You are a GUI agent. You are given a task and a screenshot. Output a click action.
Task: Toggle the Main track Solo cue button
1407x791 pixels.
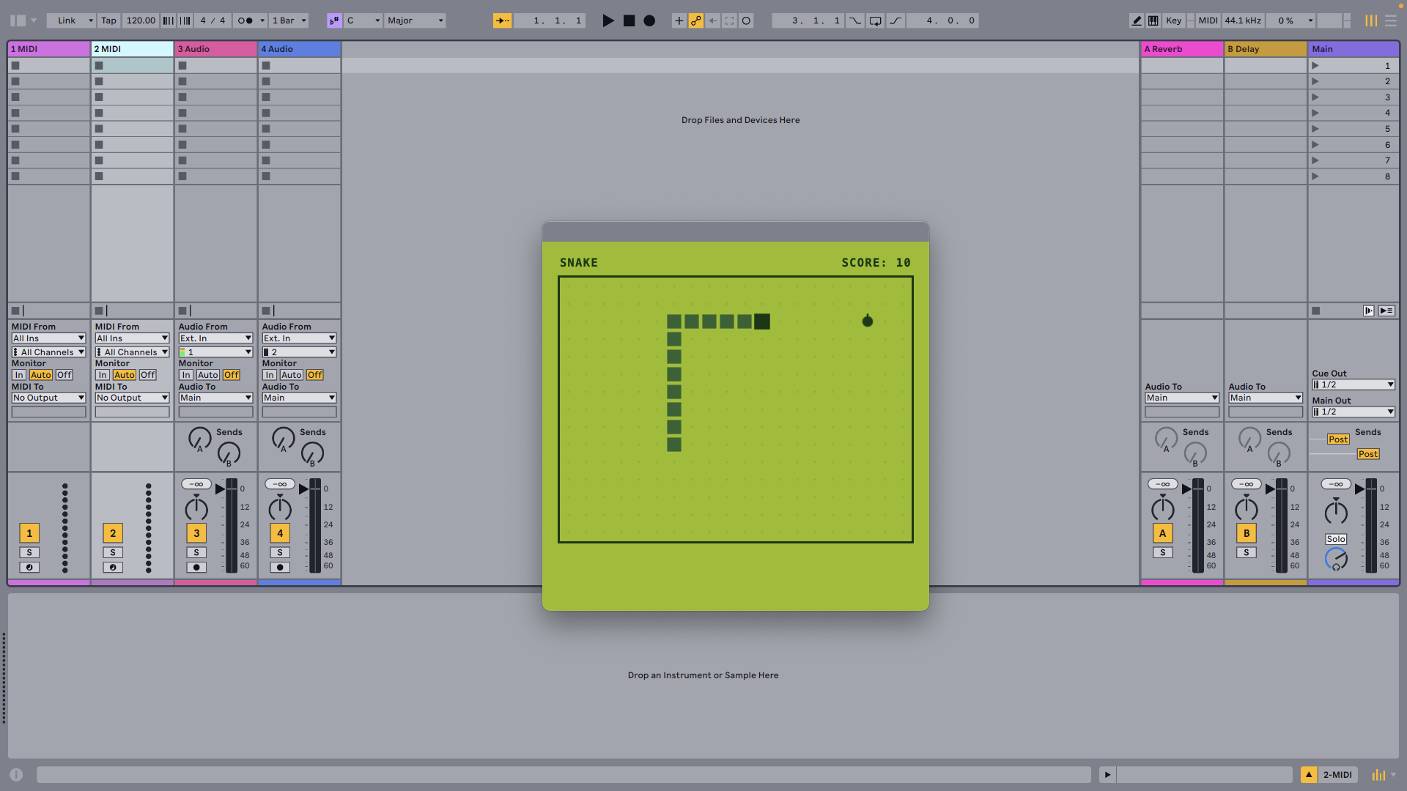(x=1335, y=539)
